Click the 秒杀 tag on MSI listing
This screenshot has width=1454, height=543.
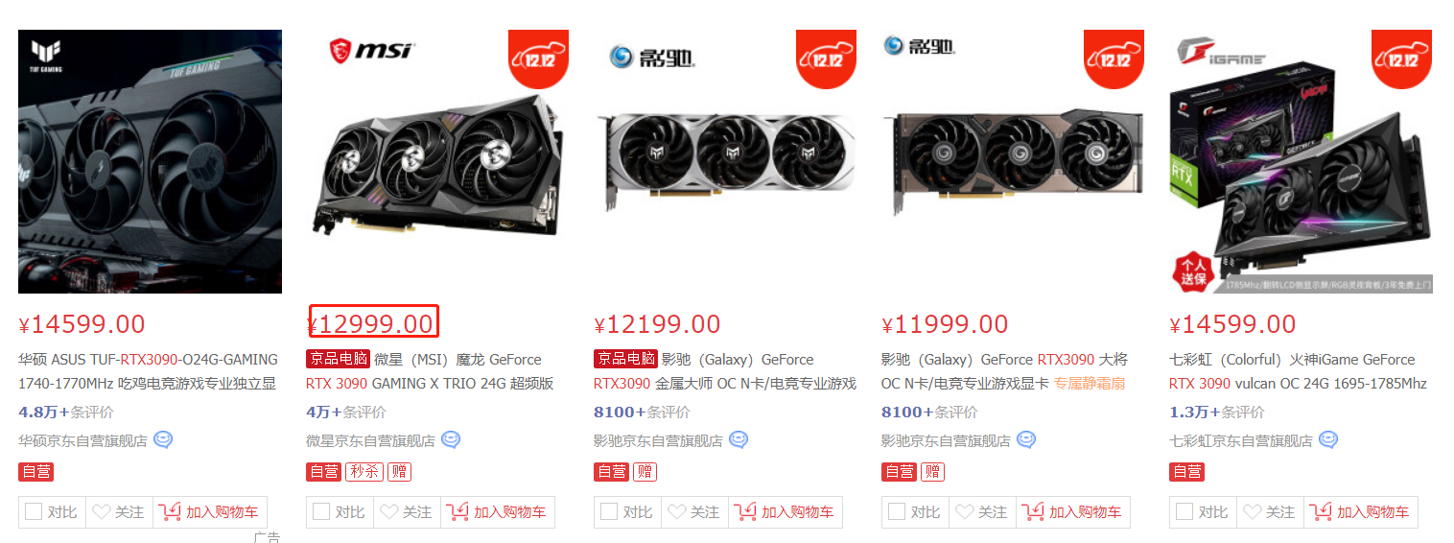point(363,472)
